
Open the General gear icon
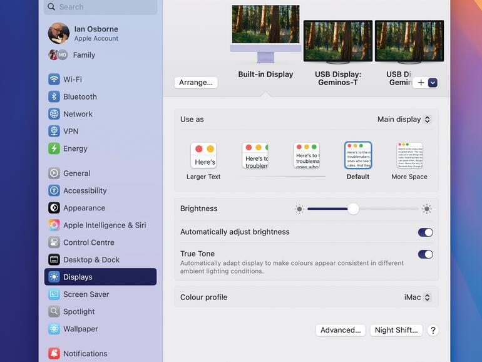54,173
